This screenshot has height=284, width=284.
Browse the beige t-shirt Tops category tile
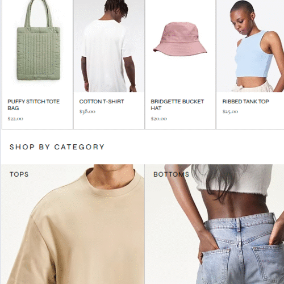click(73, 224)
